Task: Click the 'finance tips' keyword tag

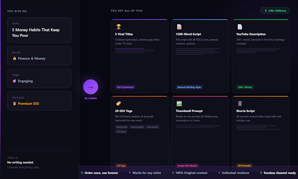Action: [x=122, y=127]
